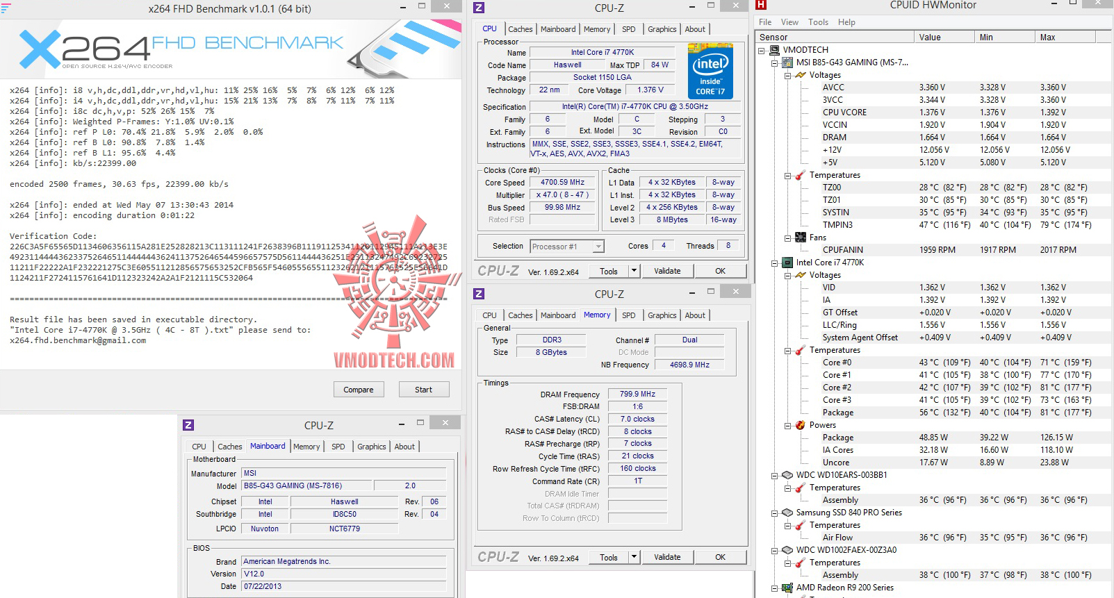
Task: Click Validate in the CPU-Z CPU window
Action: pos(667,271)
